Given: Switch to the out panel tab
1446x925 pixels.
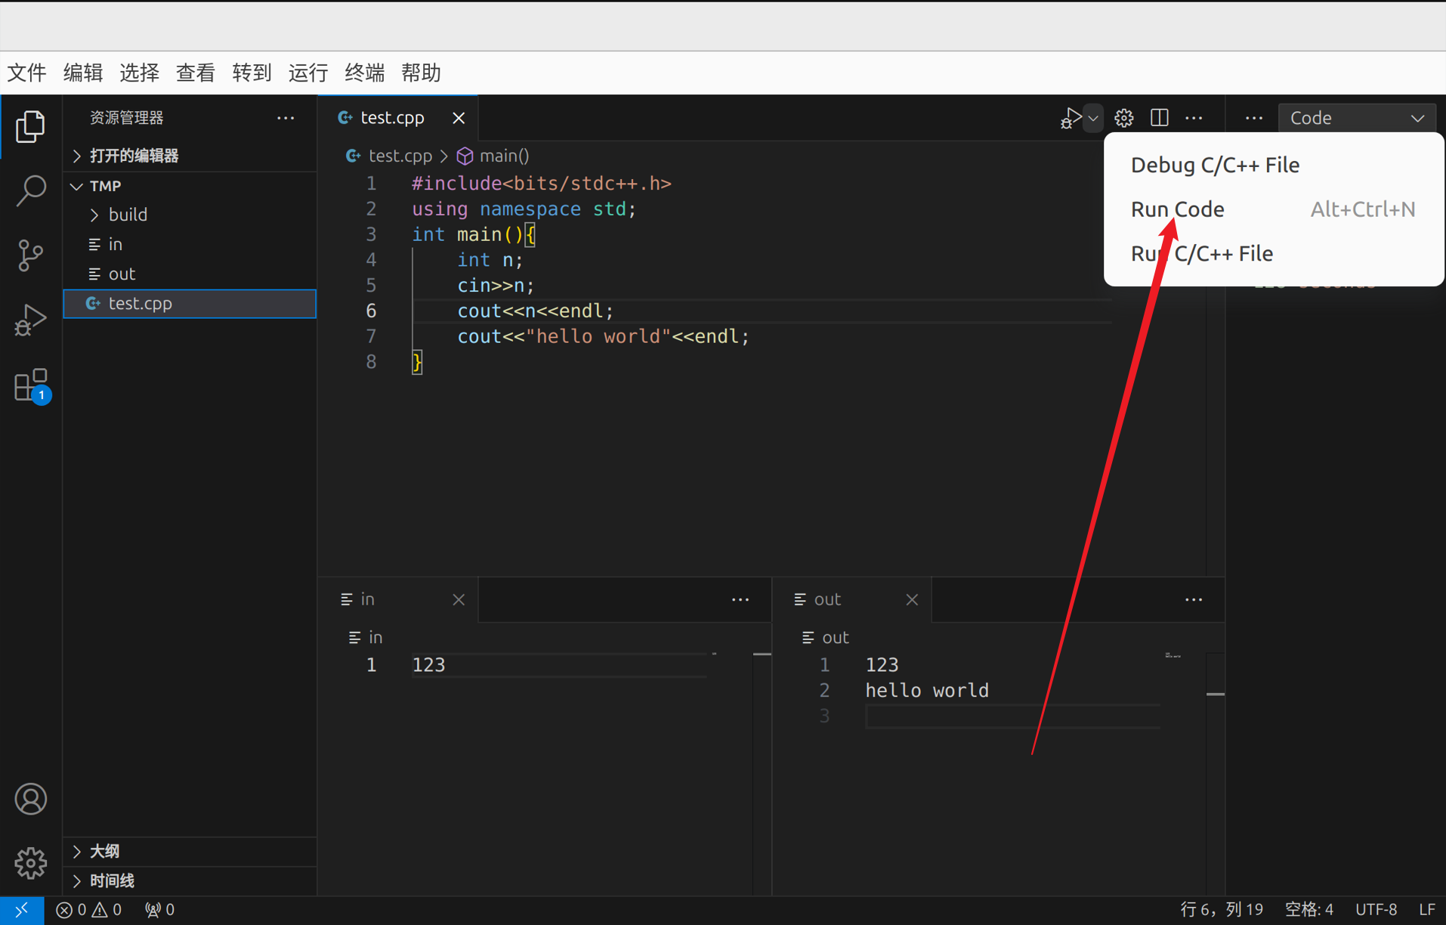Looking at the screenshot, I should 827,599.
